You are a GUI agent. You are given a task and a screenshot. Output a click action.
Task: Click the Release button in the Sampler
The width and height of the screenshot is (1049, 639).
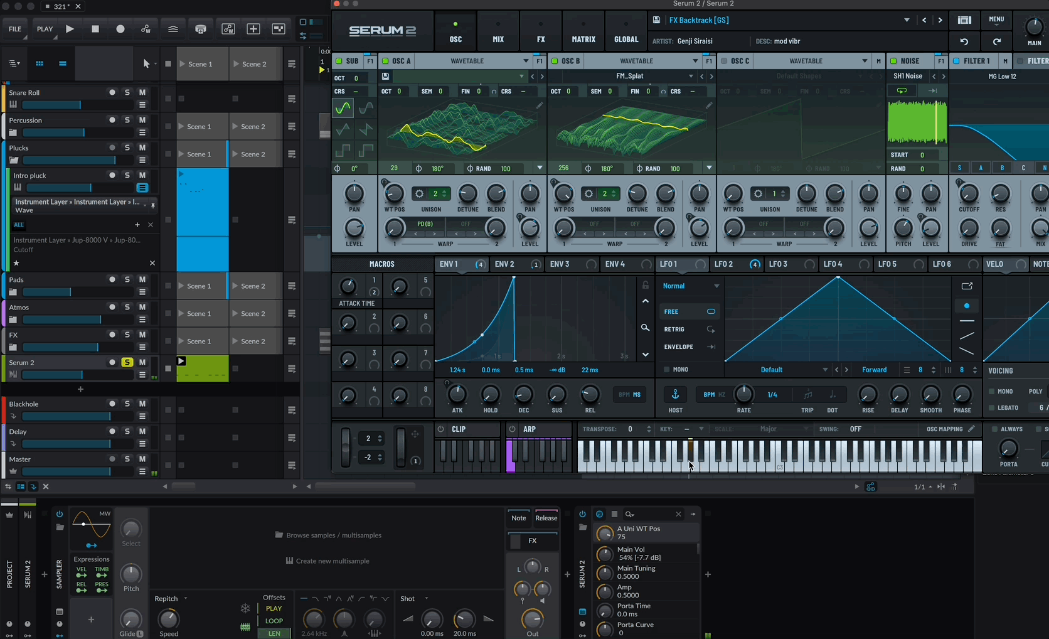(x=546, y=518)
